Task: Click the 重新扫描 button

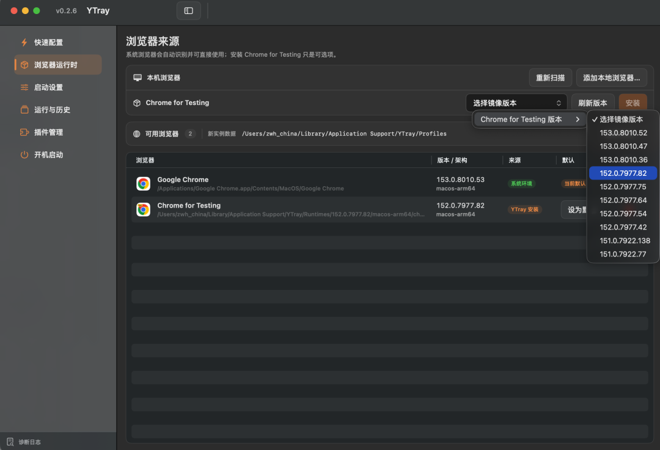Action: click(550, 78)
